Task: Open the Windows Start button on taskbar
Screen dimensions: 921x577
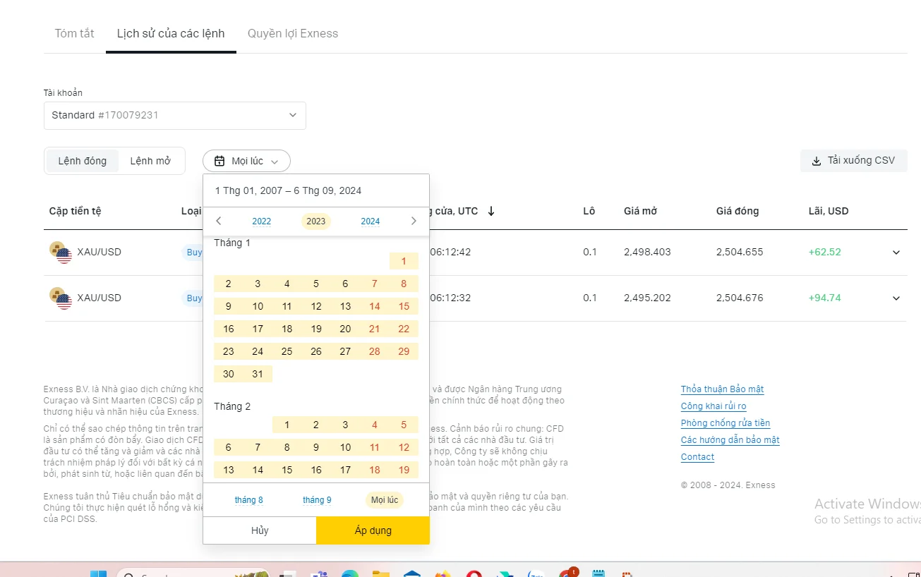Action: pos(98,573)
